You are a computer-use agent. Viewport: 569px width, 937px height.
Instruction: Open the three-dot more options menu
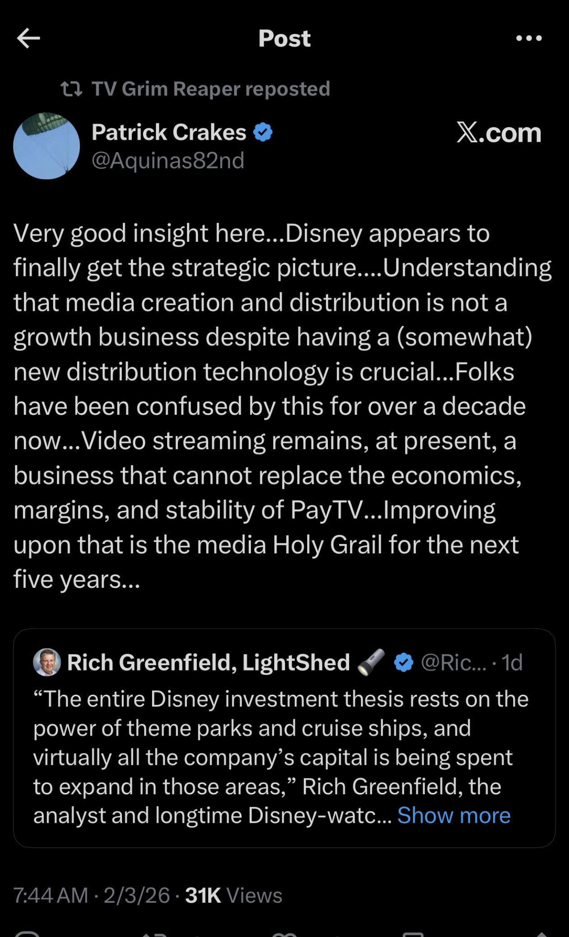pos(529,38)
